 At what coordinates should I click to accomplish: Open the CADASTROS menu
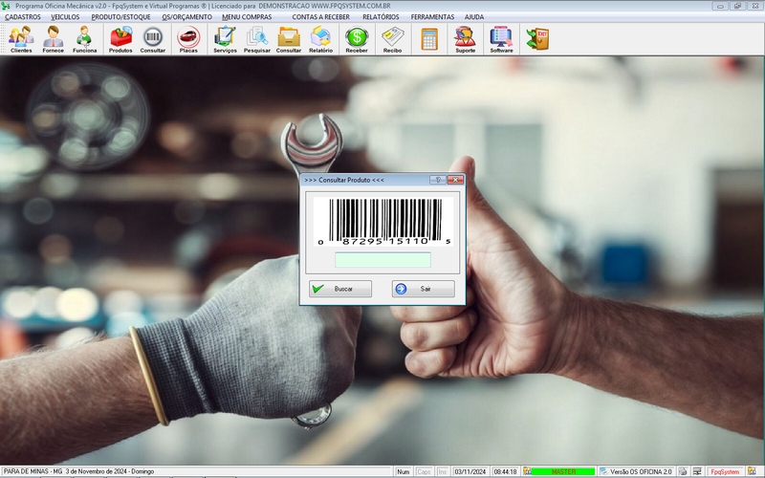(22, 17)
